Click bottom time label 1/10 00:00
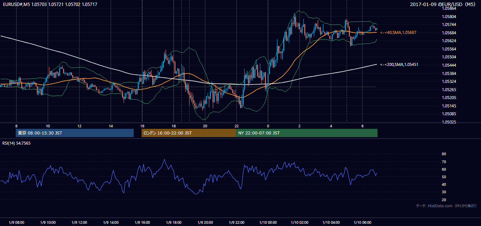This screenshot has height=226, width=481. 268,222
